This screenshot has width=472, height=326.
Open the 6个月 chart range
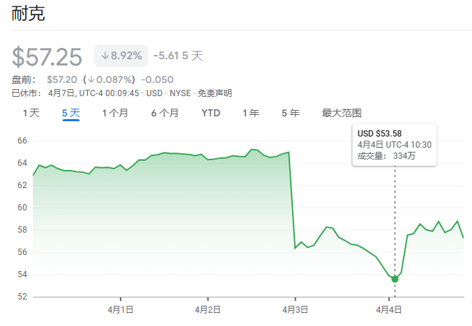(x=165, y=113)
